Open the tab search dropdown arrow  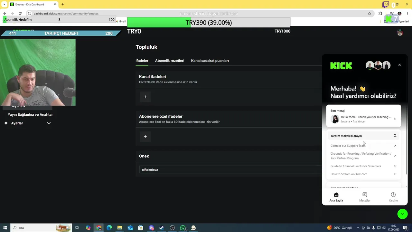[x=4, y=4]
